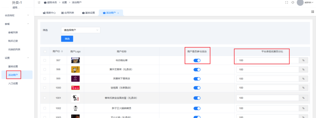The width and height of the screenshot is (316, 118).
Task: Tick the checkbox for merchant 997
Action: point(45,60)
